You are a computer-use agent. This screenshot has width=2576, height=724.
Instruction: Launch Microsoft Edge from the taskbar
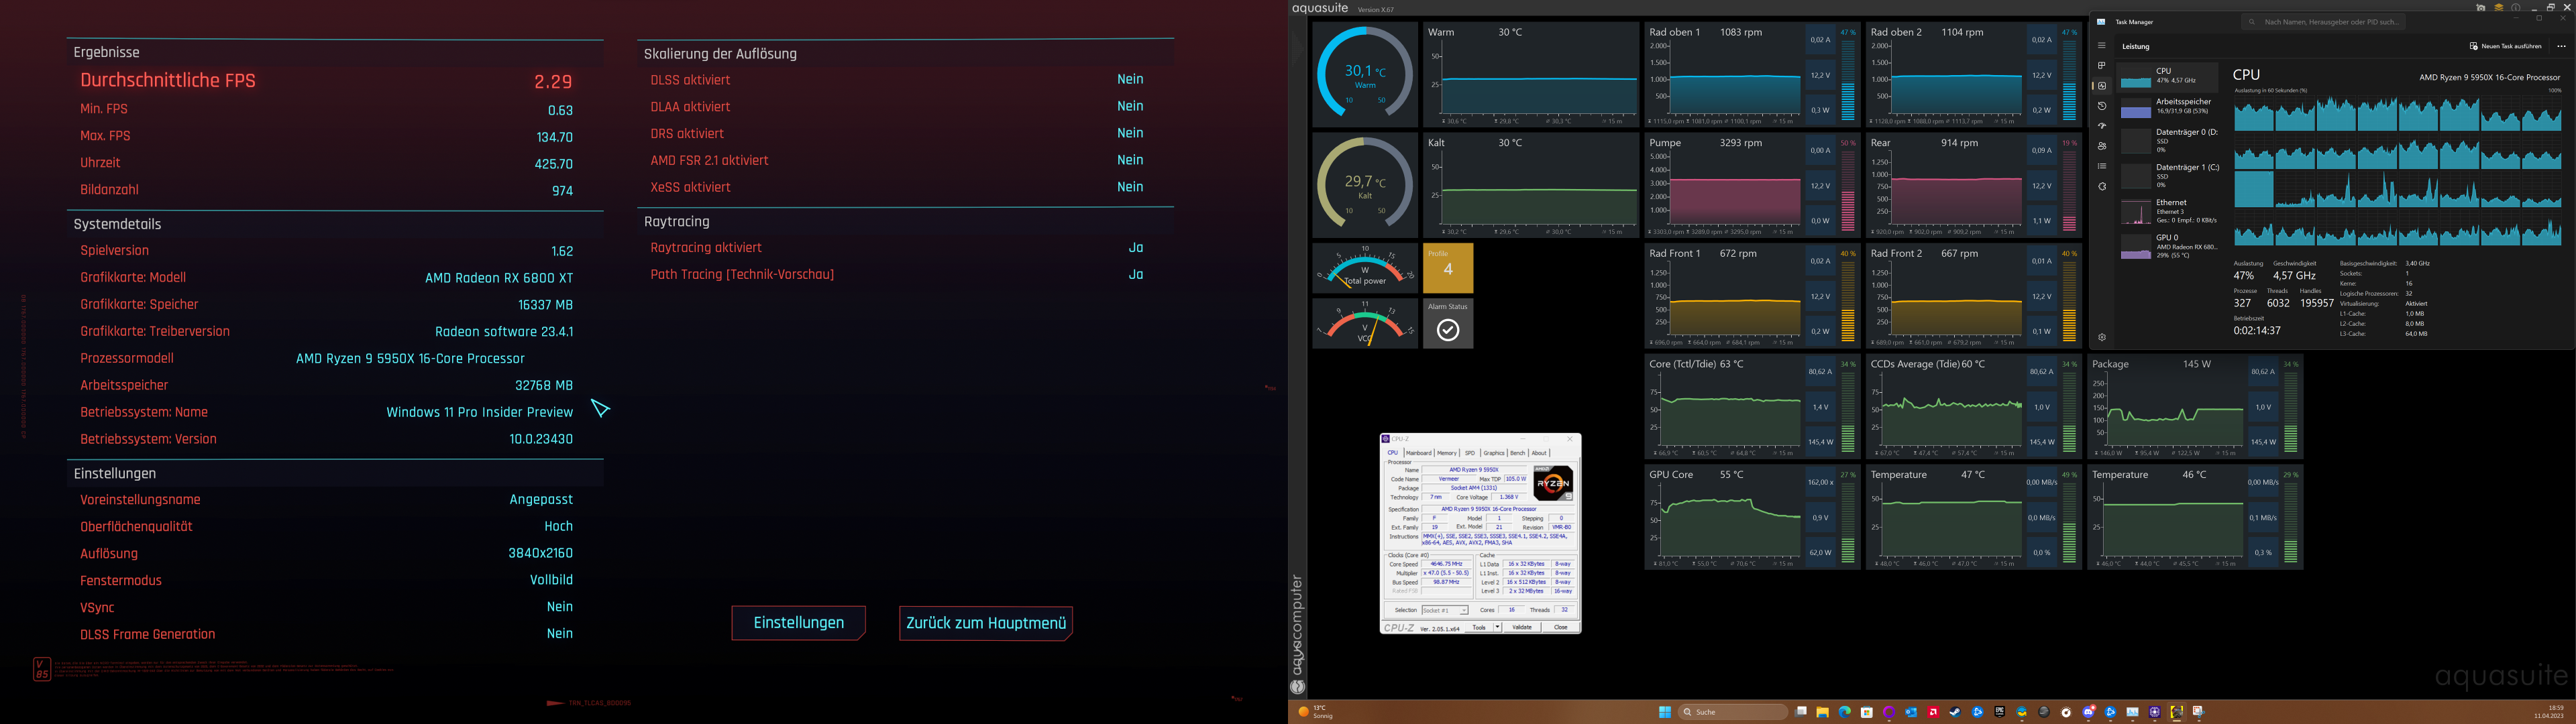[1846, 712]
